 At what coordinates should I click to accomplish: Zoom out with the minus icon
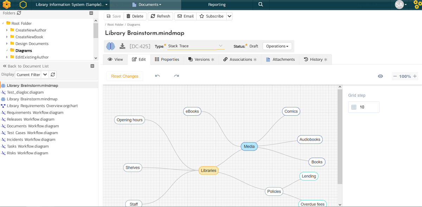[395, 76]
